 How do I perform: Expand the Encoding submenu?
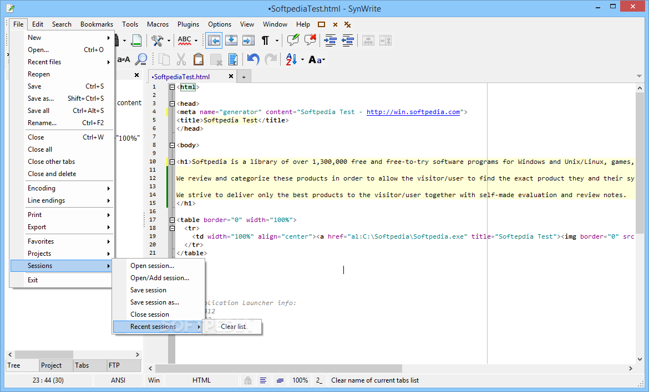pyautogui.click(x=63, y=188)
